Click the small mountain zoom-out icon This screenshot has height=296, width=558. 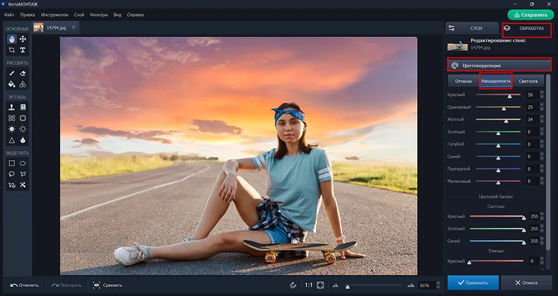pos(335,286)
